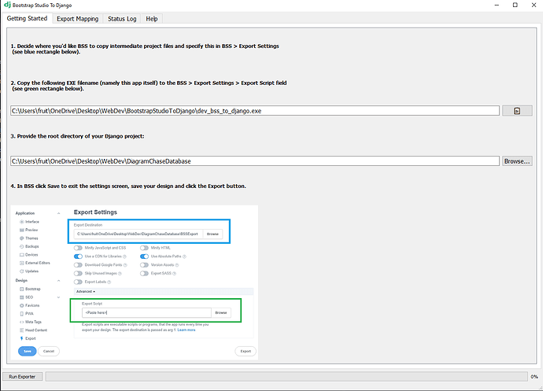Switch to the Getting Started tab

point(27,18)
